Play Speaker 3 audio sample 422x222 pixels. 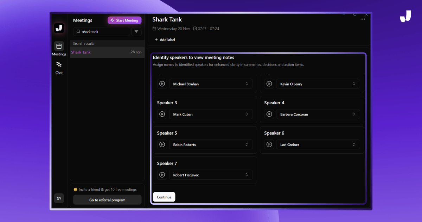point(162,114)
